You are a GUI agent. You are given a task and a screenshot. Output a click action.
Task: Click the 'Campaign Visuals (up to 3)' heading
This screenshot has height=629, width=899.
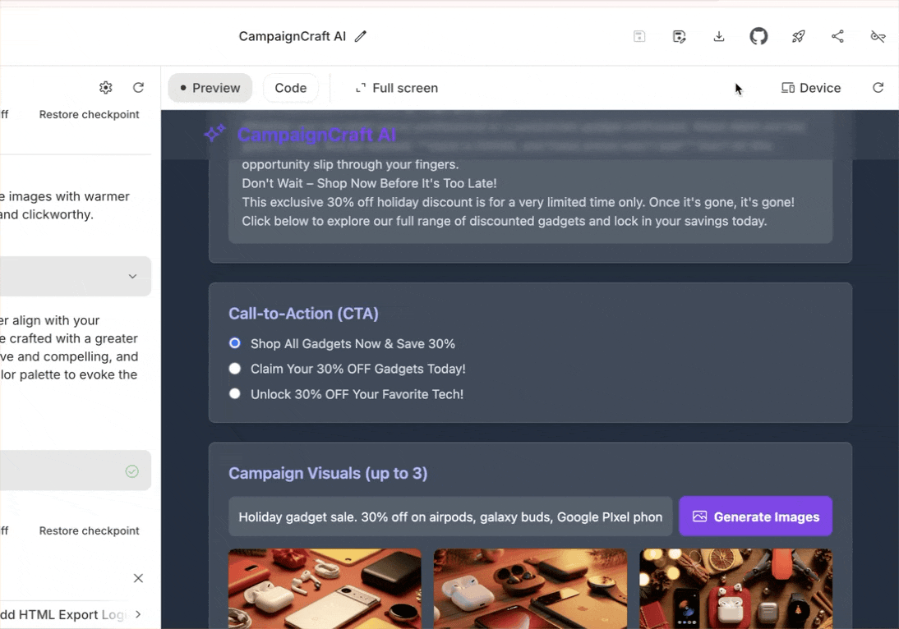[328, 473]
